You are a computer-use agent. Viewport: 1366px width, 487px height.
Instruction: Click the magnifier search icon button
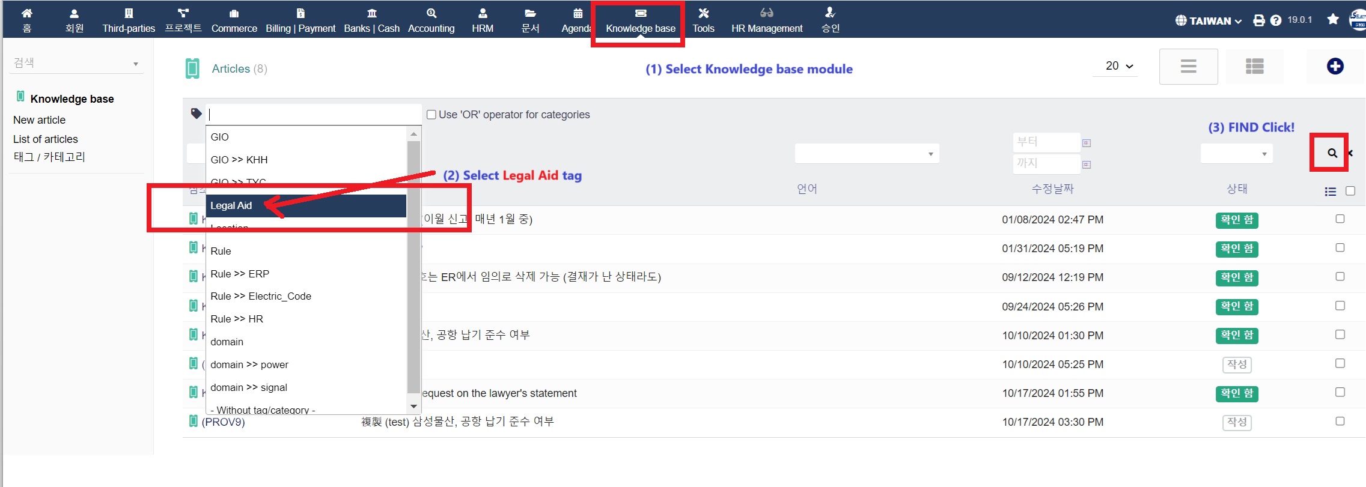click(x=1332, y=153)
